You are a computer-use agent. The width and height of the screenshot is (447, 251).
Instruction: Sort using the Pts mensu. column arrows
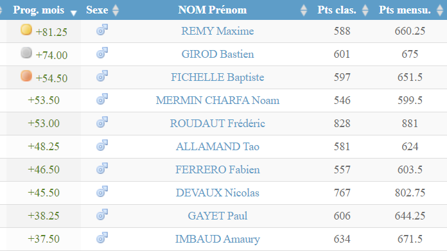pyautogui.click(x=440, y=10)
